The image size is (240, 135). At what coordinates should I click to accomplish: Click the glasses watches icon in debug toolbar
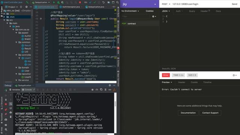[x=110, y=90]
